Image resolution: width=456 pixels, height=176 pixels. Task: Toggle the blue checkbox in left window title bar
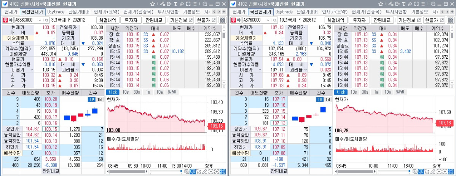coord(5,4)
